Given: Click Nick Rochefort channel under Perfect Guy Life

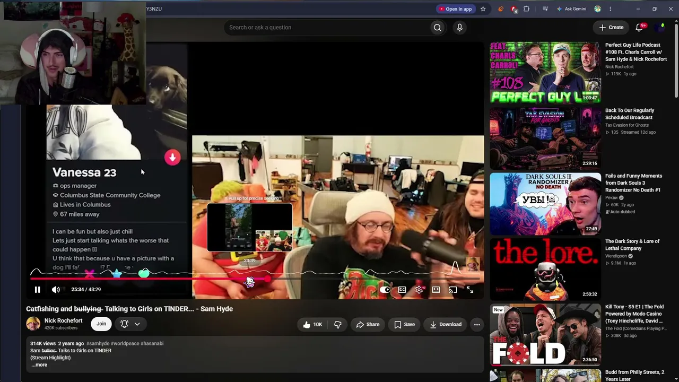Looking at the screenshot, I should click(620, 67).
